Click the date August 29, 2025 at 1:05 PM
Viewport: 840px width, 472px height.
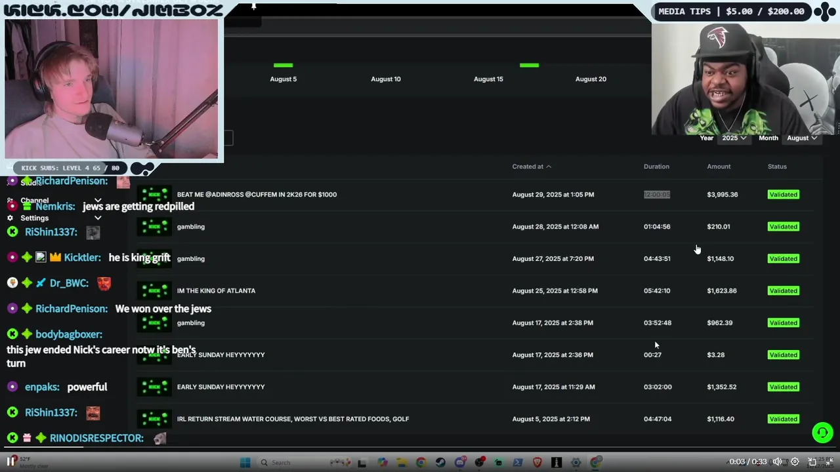553,195
